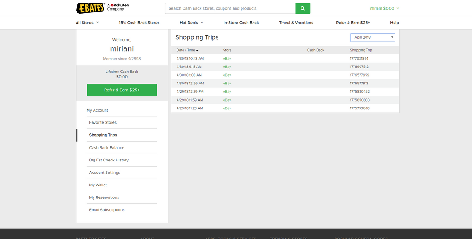472x239 pixels.
Task: Click eBay link for 4/29/18 11:59 AM trip
Action: click(227, 100)
